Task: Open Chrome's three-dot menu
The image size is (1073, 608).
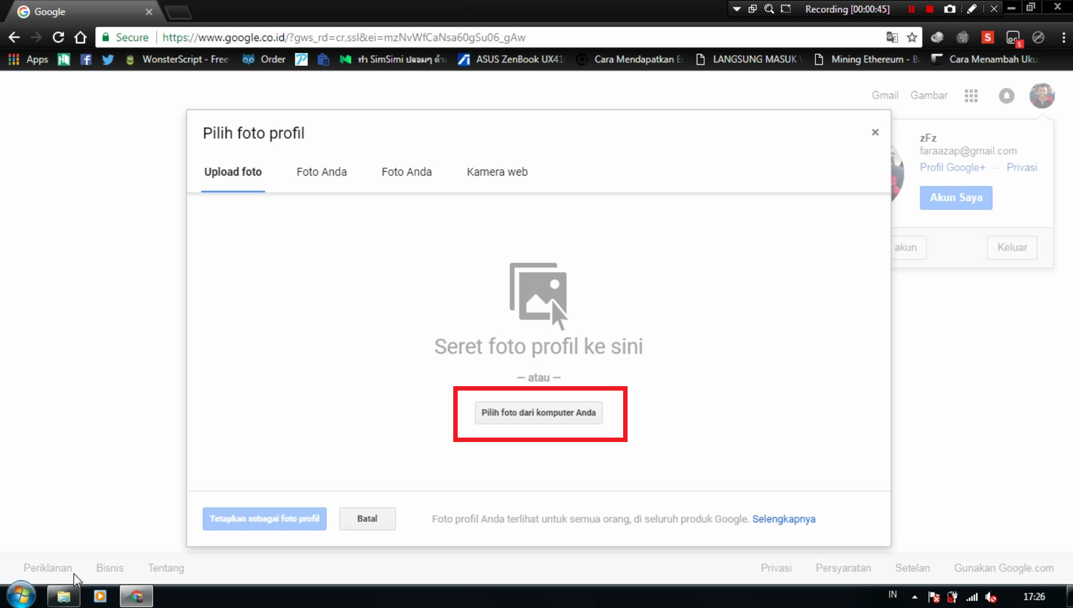Action: point(1063,37)
